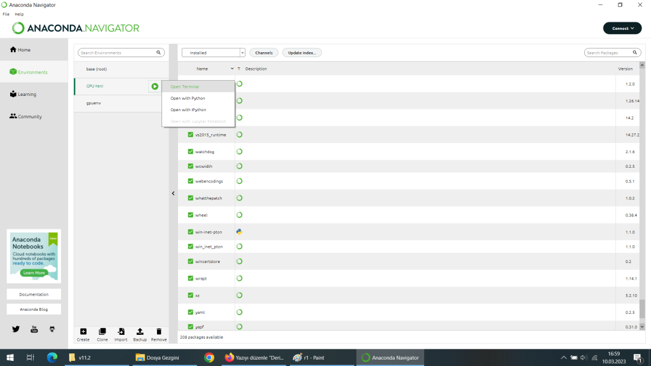
Task: Click the Search Packages input field
Action: coord(609,53)
